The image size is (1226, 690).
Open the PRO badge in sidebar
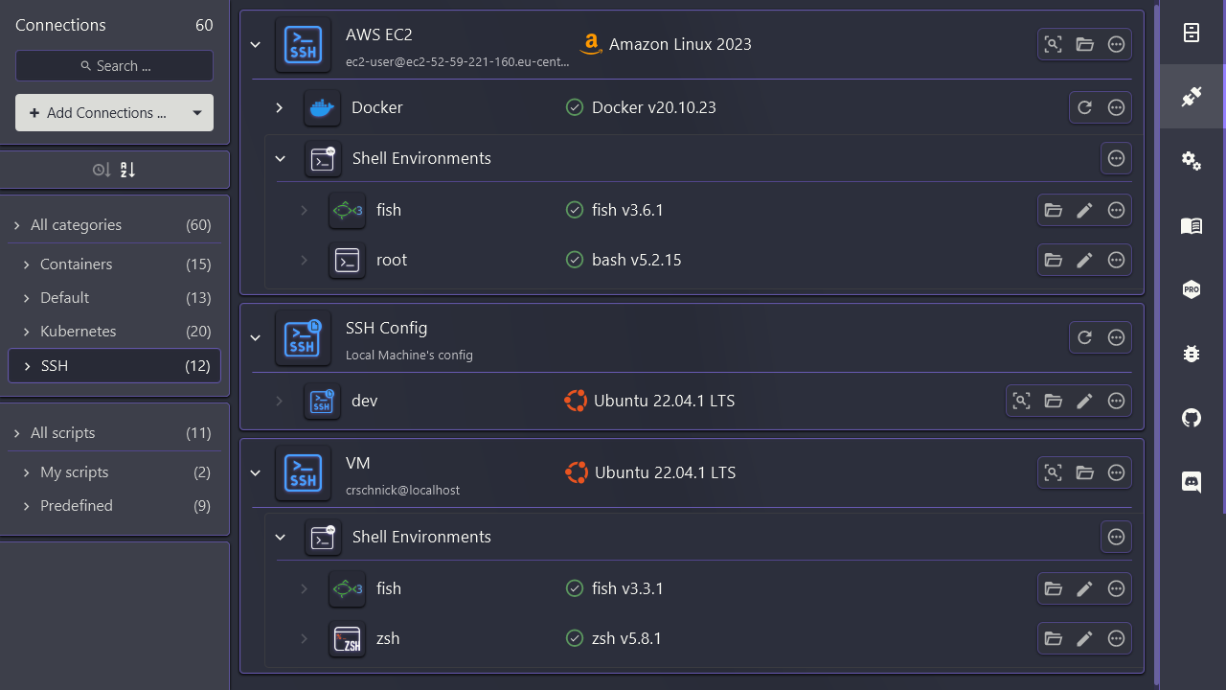point(1192,289)
